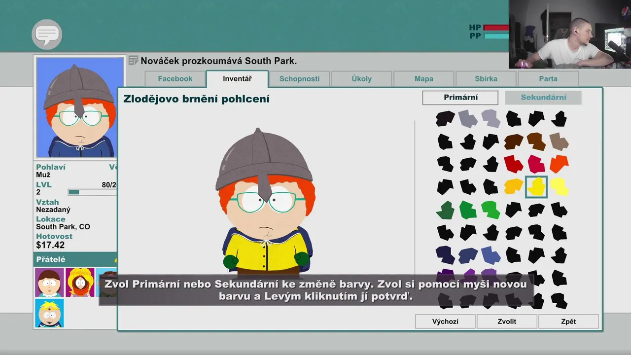Open the speech bubble chat icon
Viewport: 631px width, 355px height.
coord(47,35)
